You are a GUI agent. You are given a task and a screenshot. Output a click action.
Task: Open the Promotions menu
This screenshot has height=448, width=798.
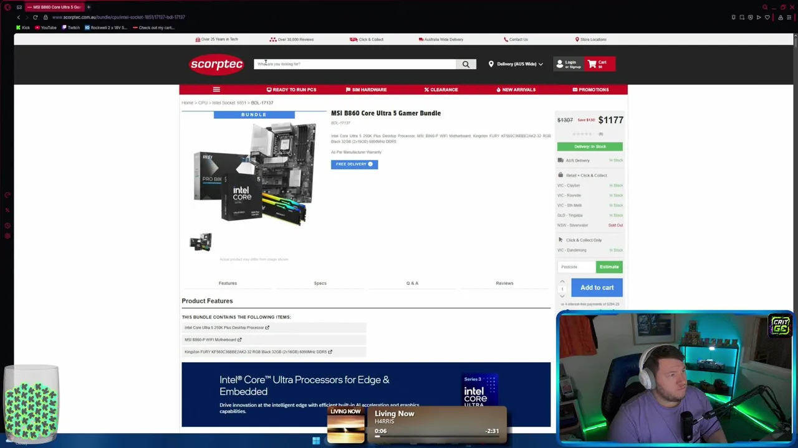pyautogui.click(x=590, y=90)
